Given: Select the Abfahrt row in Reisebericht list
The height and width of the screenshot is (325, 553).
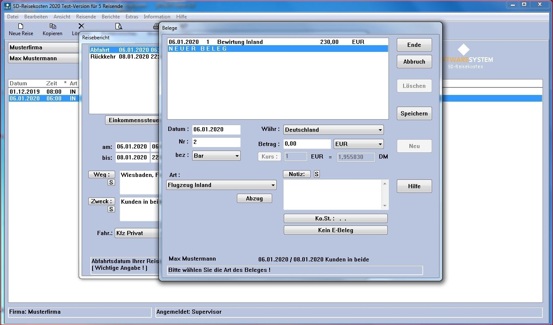Looking at the screenshot, I should pyautogui.click(x=124, y=50).
